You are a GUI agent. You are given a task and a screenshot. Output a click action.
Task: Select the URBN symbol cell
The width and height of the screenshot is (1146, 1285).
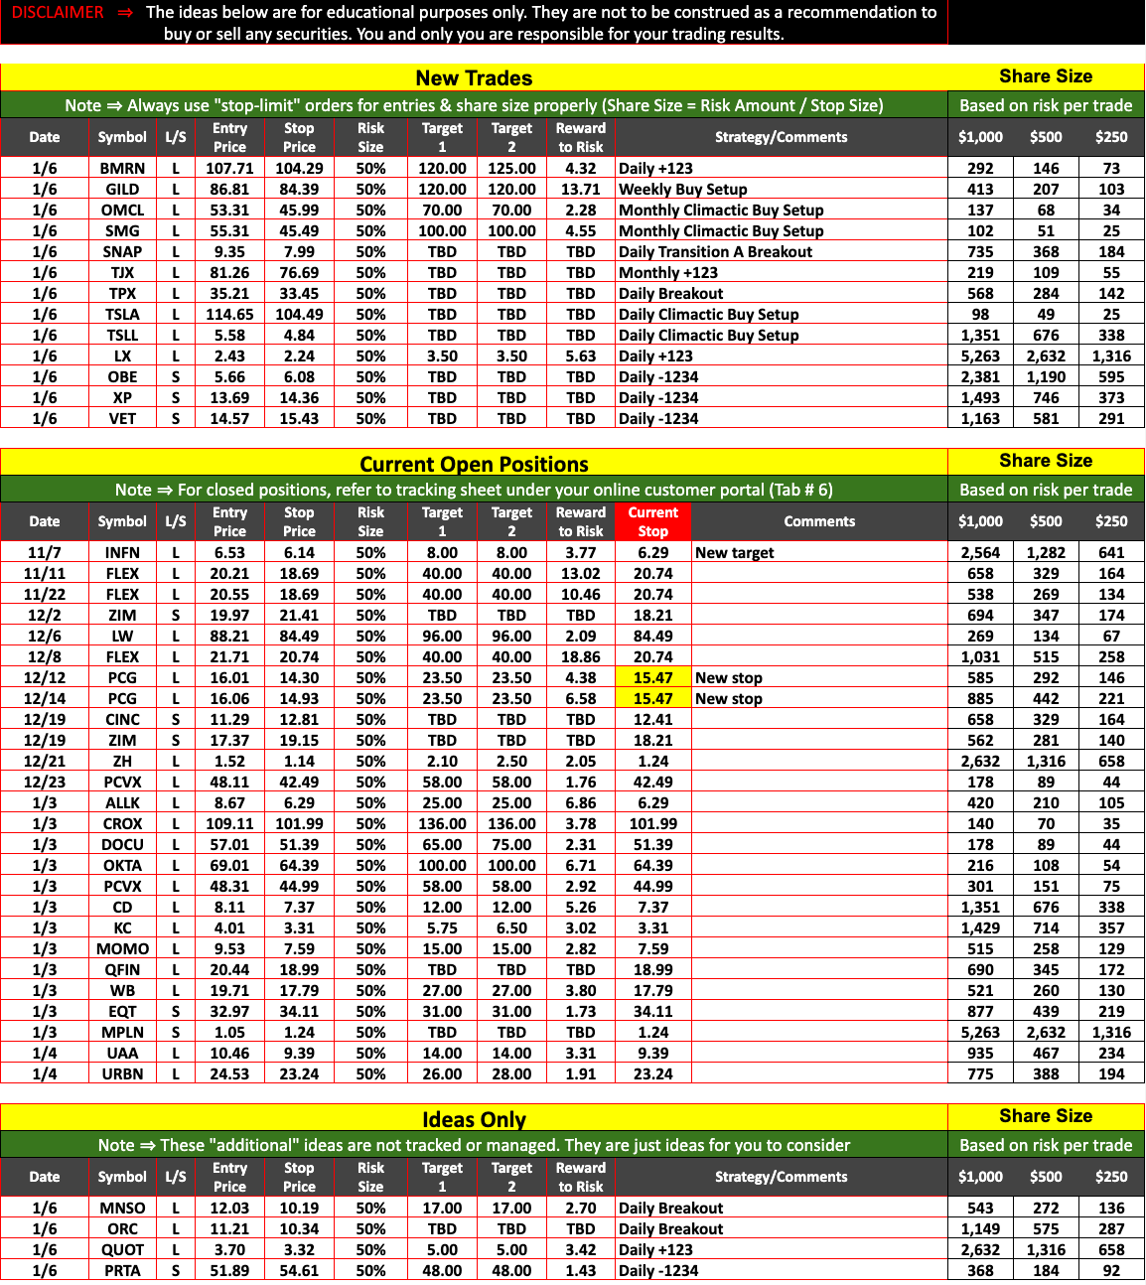coord(122,1074)
